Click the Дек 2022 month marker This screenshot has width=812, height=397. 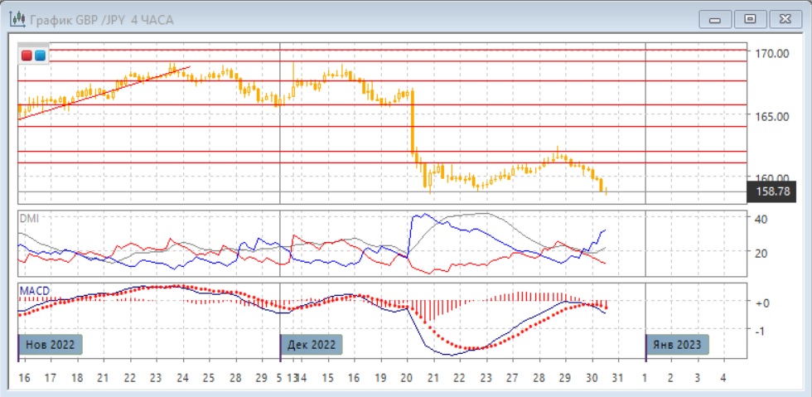click(x=312, y=344)
